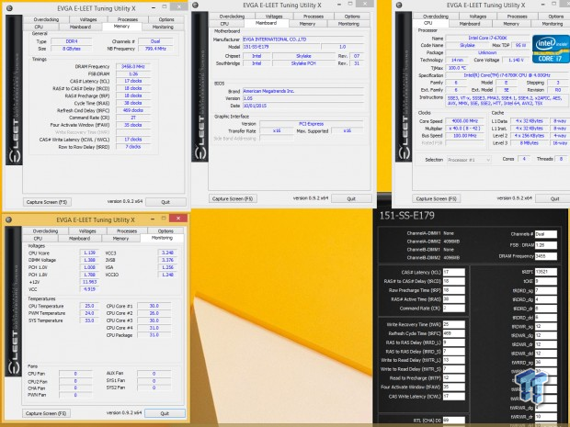Open the Monitoring tab in the Memory window
This screenshot has width=570, height=427.
(x=163, y=27)
